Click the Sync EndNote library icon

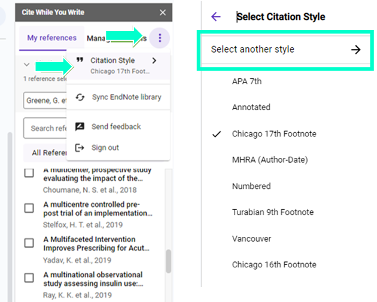coord(80,97)
